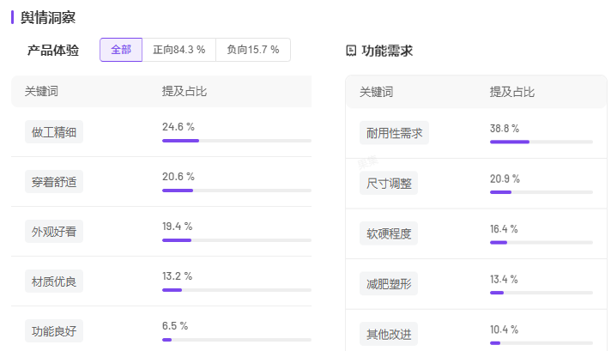Viewport: 611px width, 351px height.
Task: Click the 穿着舒适 keyword tag
Action: (54, 182)
